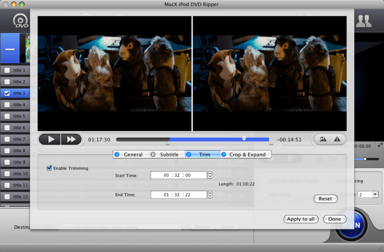Check the title 5 checkbox
Viewport: 384px width, 252px height.
click(x=7, y=116)
